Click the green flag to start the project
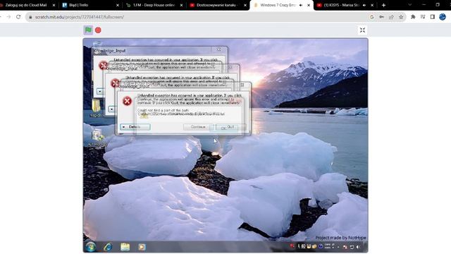Image resolution: width=451 pixels, height=254 pixels. click(x=88, y=30)
